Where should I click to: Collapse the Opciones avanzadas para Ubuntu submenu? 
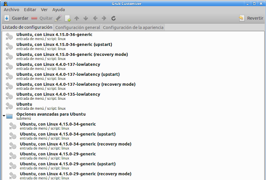click(4, 116)
